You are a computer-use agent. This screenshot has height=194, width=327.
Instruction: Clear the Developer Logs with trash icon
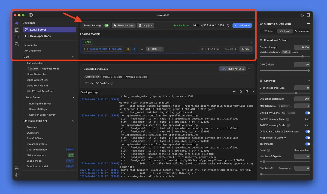pos(241,91)
